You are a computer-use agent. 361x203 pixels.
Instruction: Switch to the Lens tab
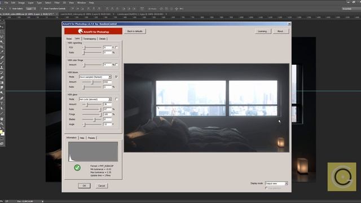tap(77, 38)
